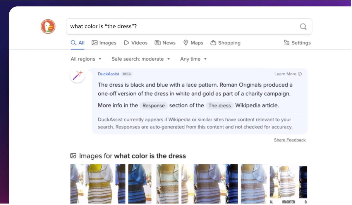The width and height of the screenshot is (352, 205).
Task: Expand the Any time filter
Action: (193, 59)
